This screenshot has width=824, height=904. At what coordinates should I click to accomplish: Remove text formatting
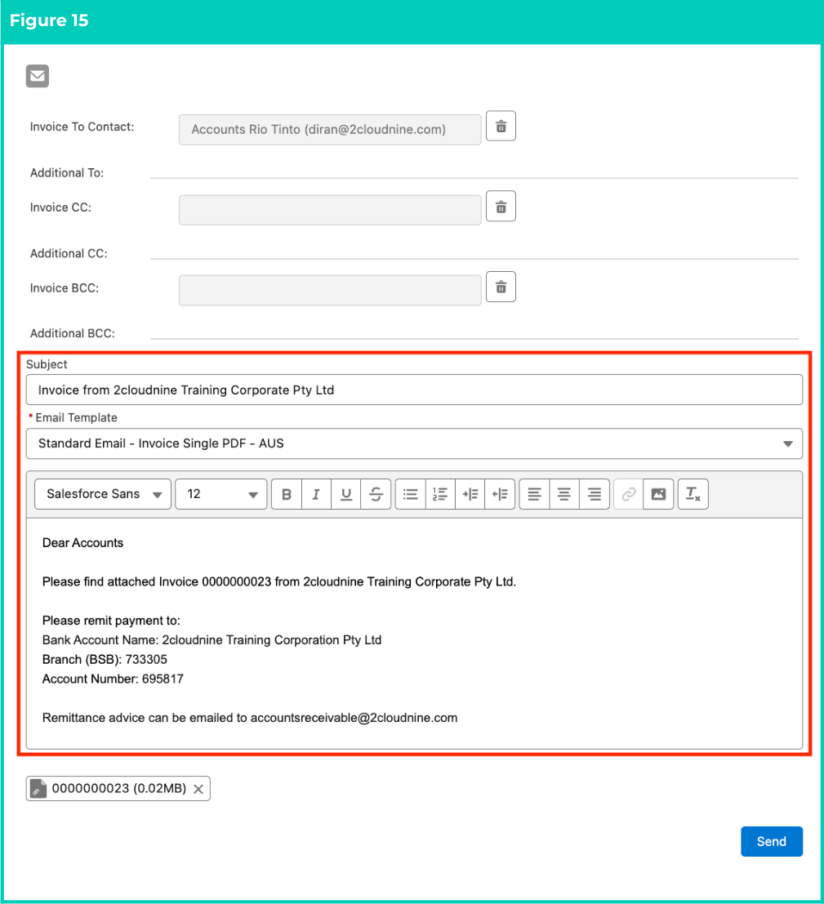[x=693, y=494]
